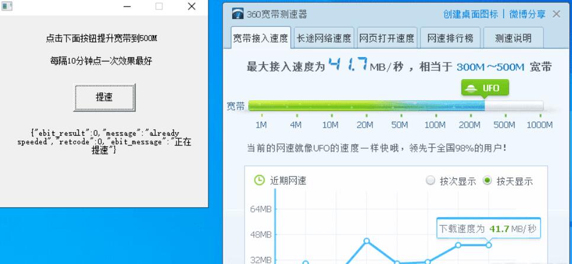This screenshot has height=264, width=572.
Task: Select the 按天显示 radio option
Action: tap(487, 181)
